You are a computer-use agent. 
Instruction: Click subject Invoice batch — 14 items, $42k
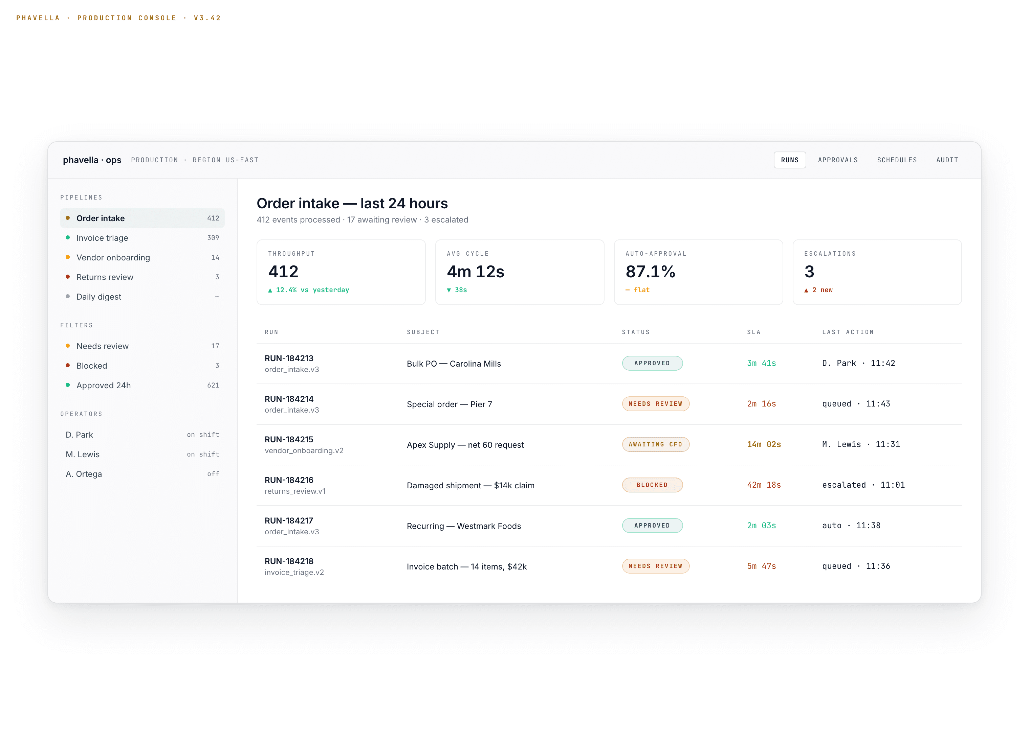466,566
